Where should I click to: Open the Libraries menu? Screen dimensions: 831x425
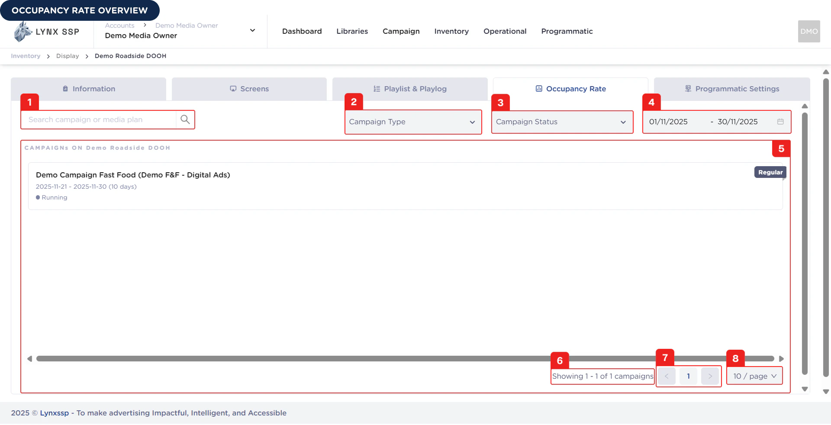(352, 31)
